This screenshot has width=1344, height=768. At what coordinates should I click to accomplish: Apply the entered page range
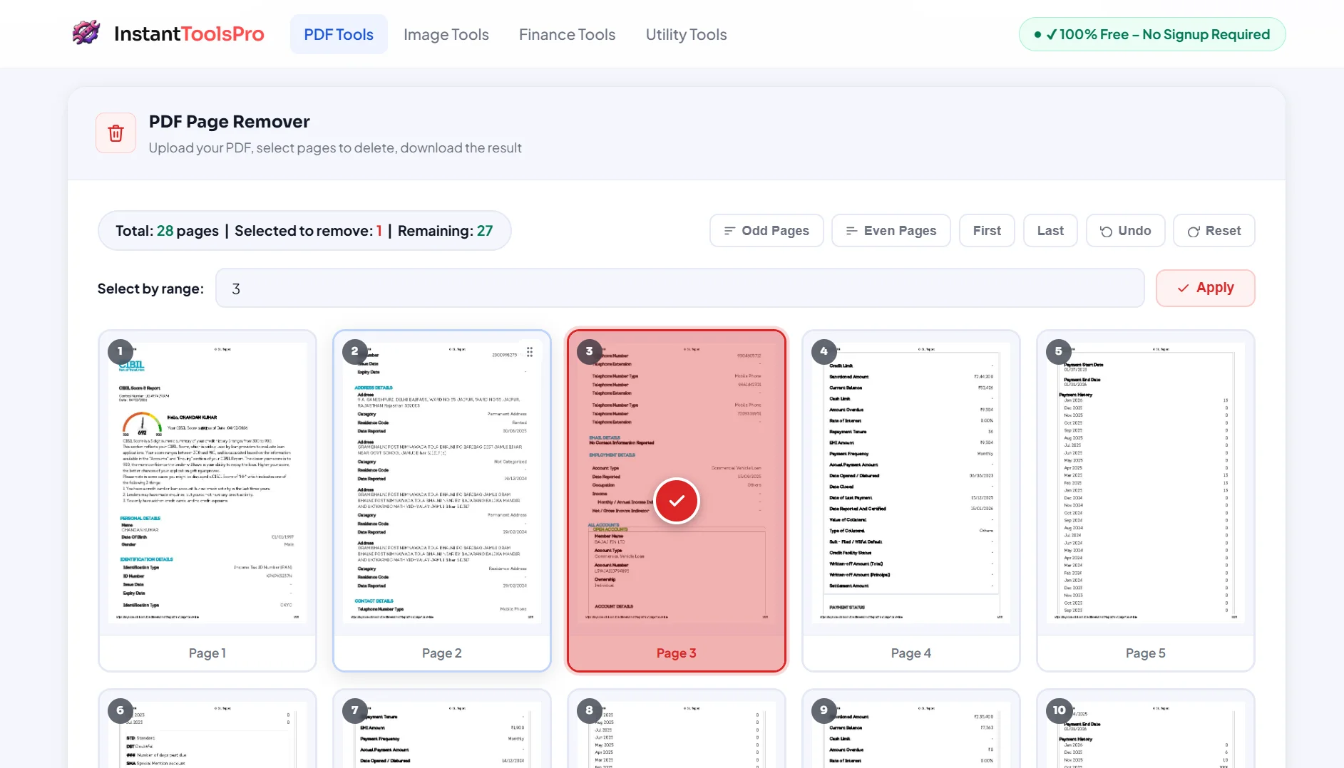pos(1205,288)
